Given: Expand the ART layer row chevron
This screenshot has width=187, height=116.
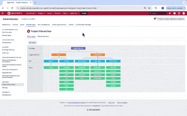Looking at the screenshot, I should coord(41,61).
